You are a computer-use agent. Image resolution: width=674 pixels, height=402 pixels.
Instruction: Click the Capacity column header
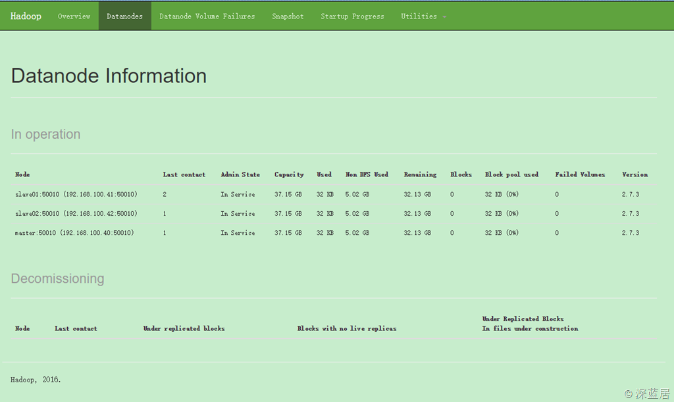289,174
